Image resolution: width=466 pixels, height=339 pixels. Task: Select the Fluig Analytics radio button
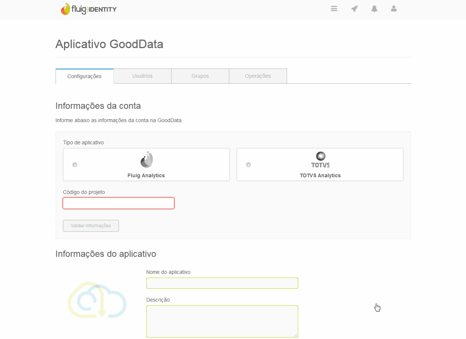75,165
